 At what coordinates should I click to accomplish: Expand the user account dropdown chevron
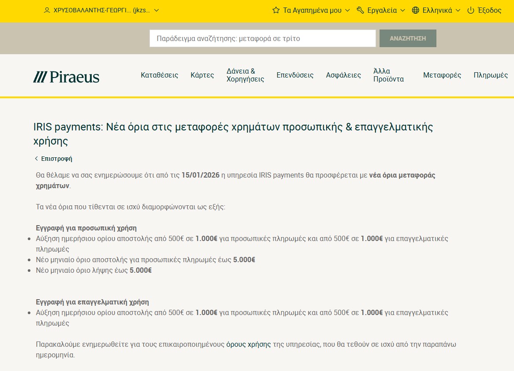click(x=156, y=10)
